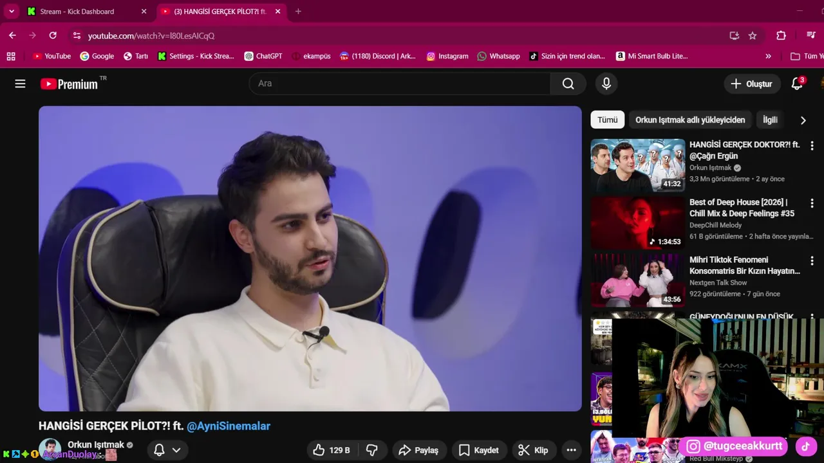This screenshot has height=463, width=824.
Task: Open Nextgen Talk Show channel name
Action: [x=718, y=282]
